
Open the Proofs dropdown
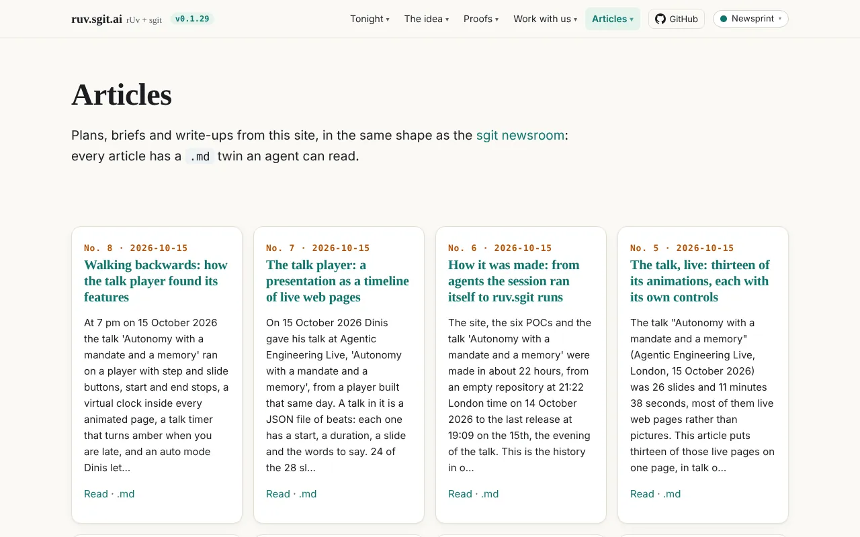click(x=481, y=19)
